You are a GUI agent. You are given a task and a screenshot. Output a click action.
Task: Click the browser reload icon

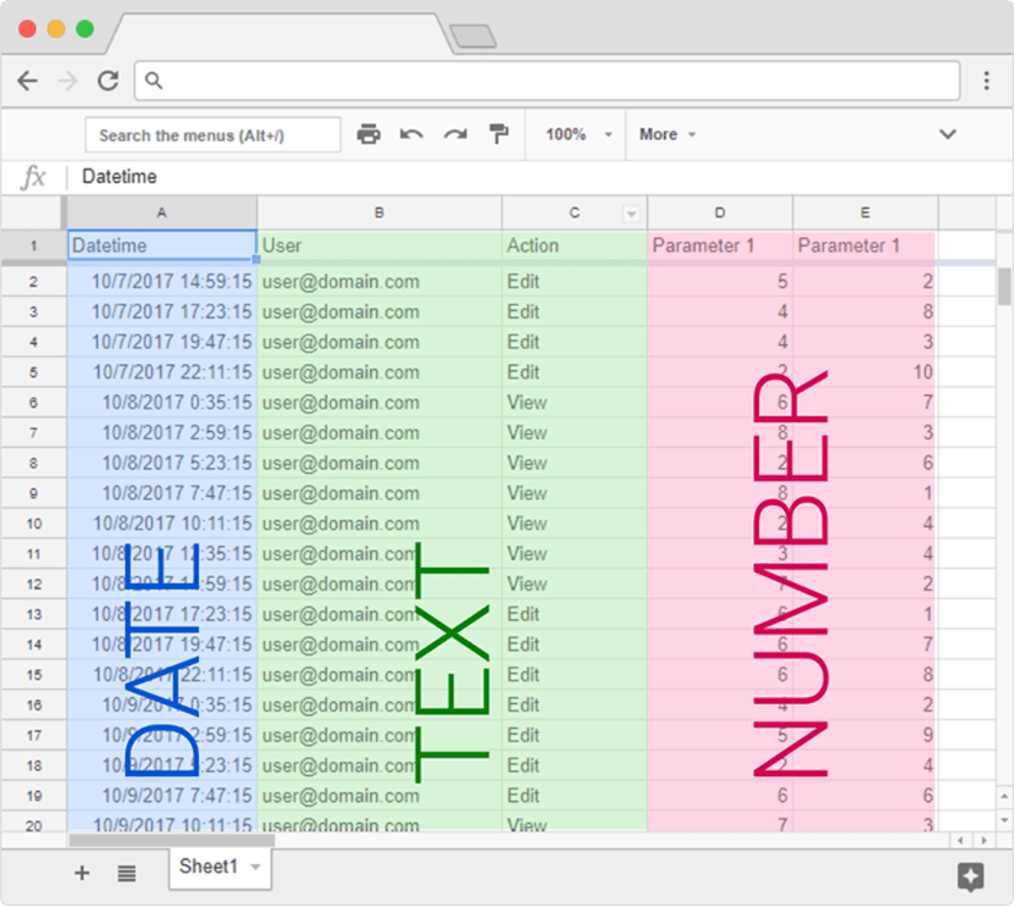point(107,81)
